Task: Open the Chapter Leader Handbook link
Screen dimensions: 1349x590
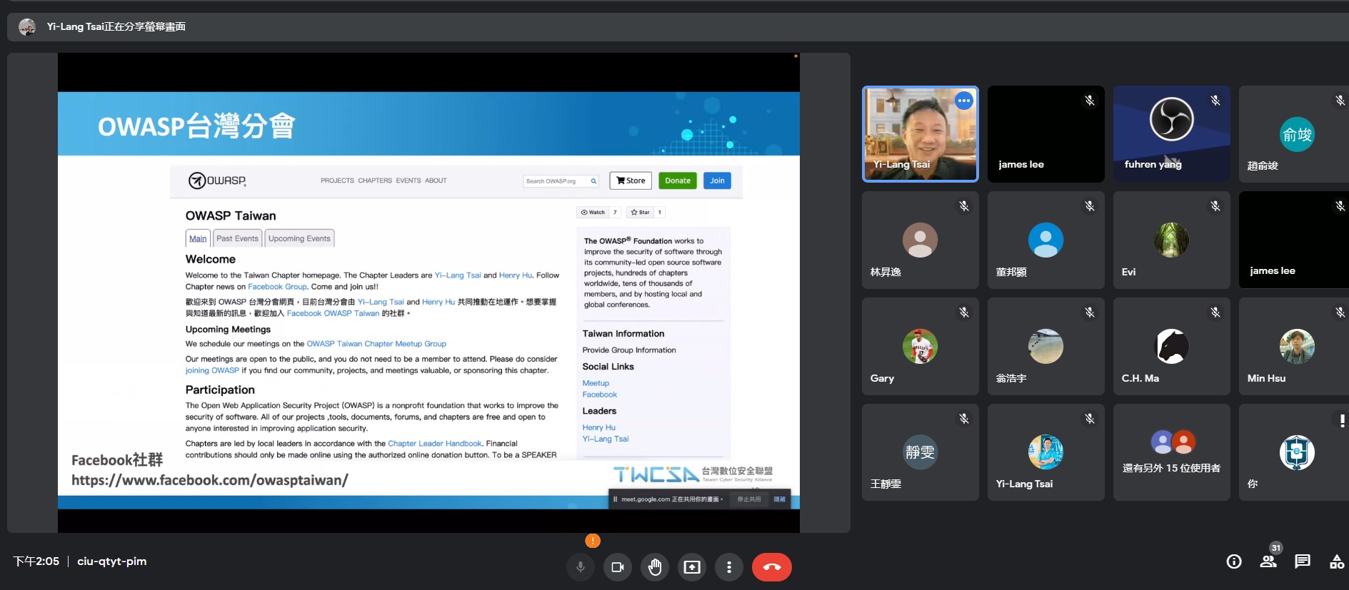Action: click(435, 444)
